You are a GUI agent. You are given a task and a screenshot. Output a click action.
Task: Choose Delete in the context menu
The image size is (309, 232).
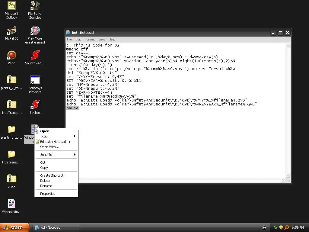click(56, 181)
